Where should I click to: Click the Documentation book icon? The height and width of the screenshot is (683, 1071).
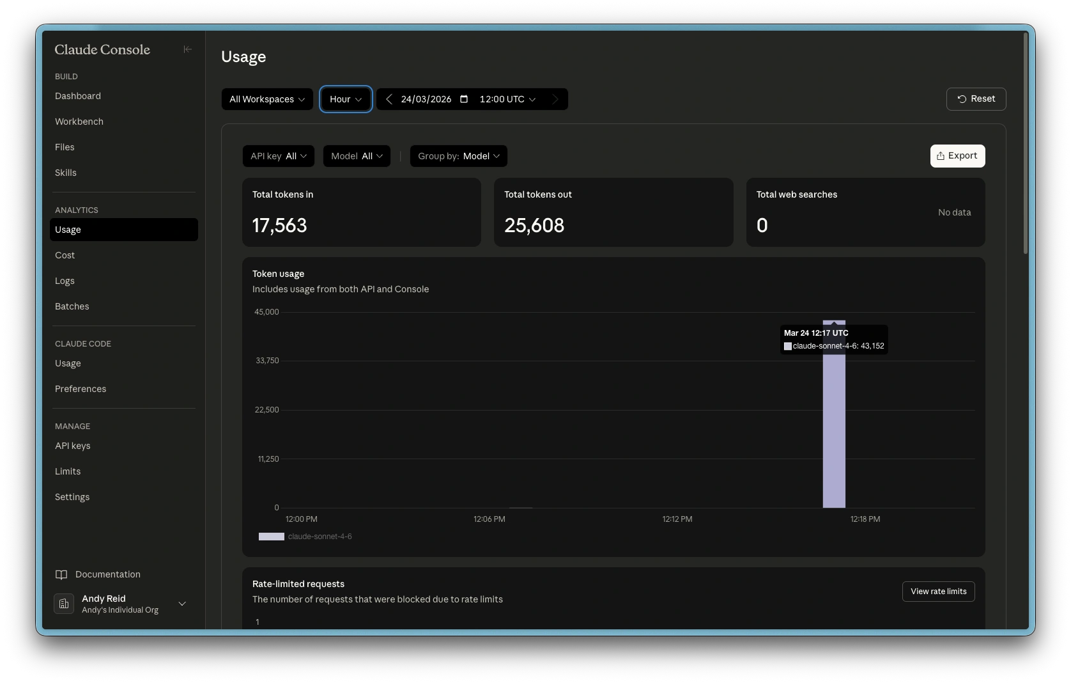point(61,574)
